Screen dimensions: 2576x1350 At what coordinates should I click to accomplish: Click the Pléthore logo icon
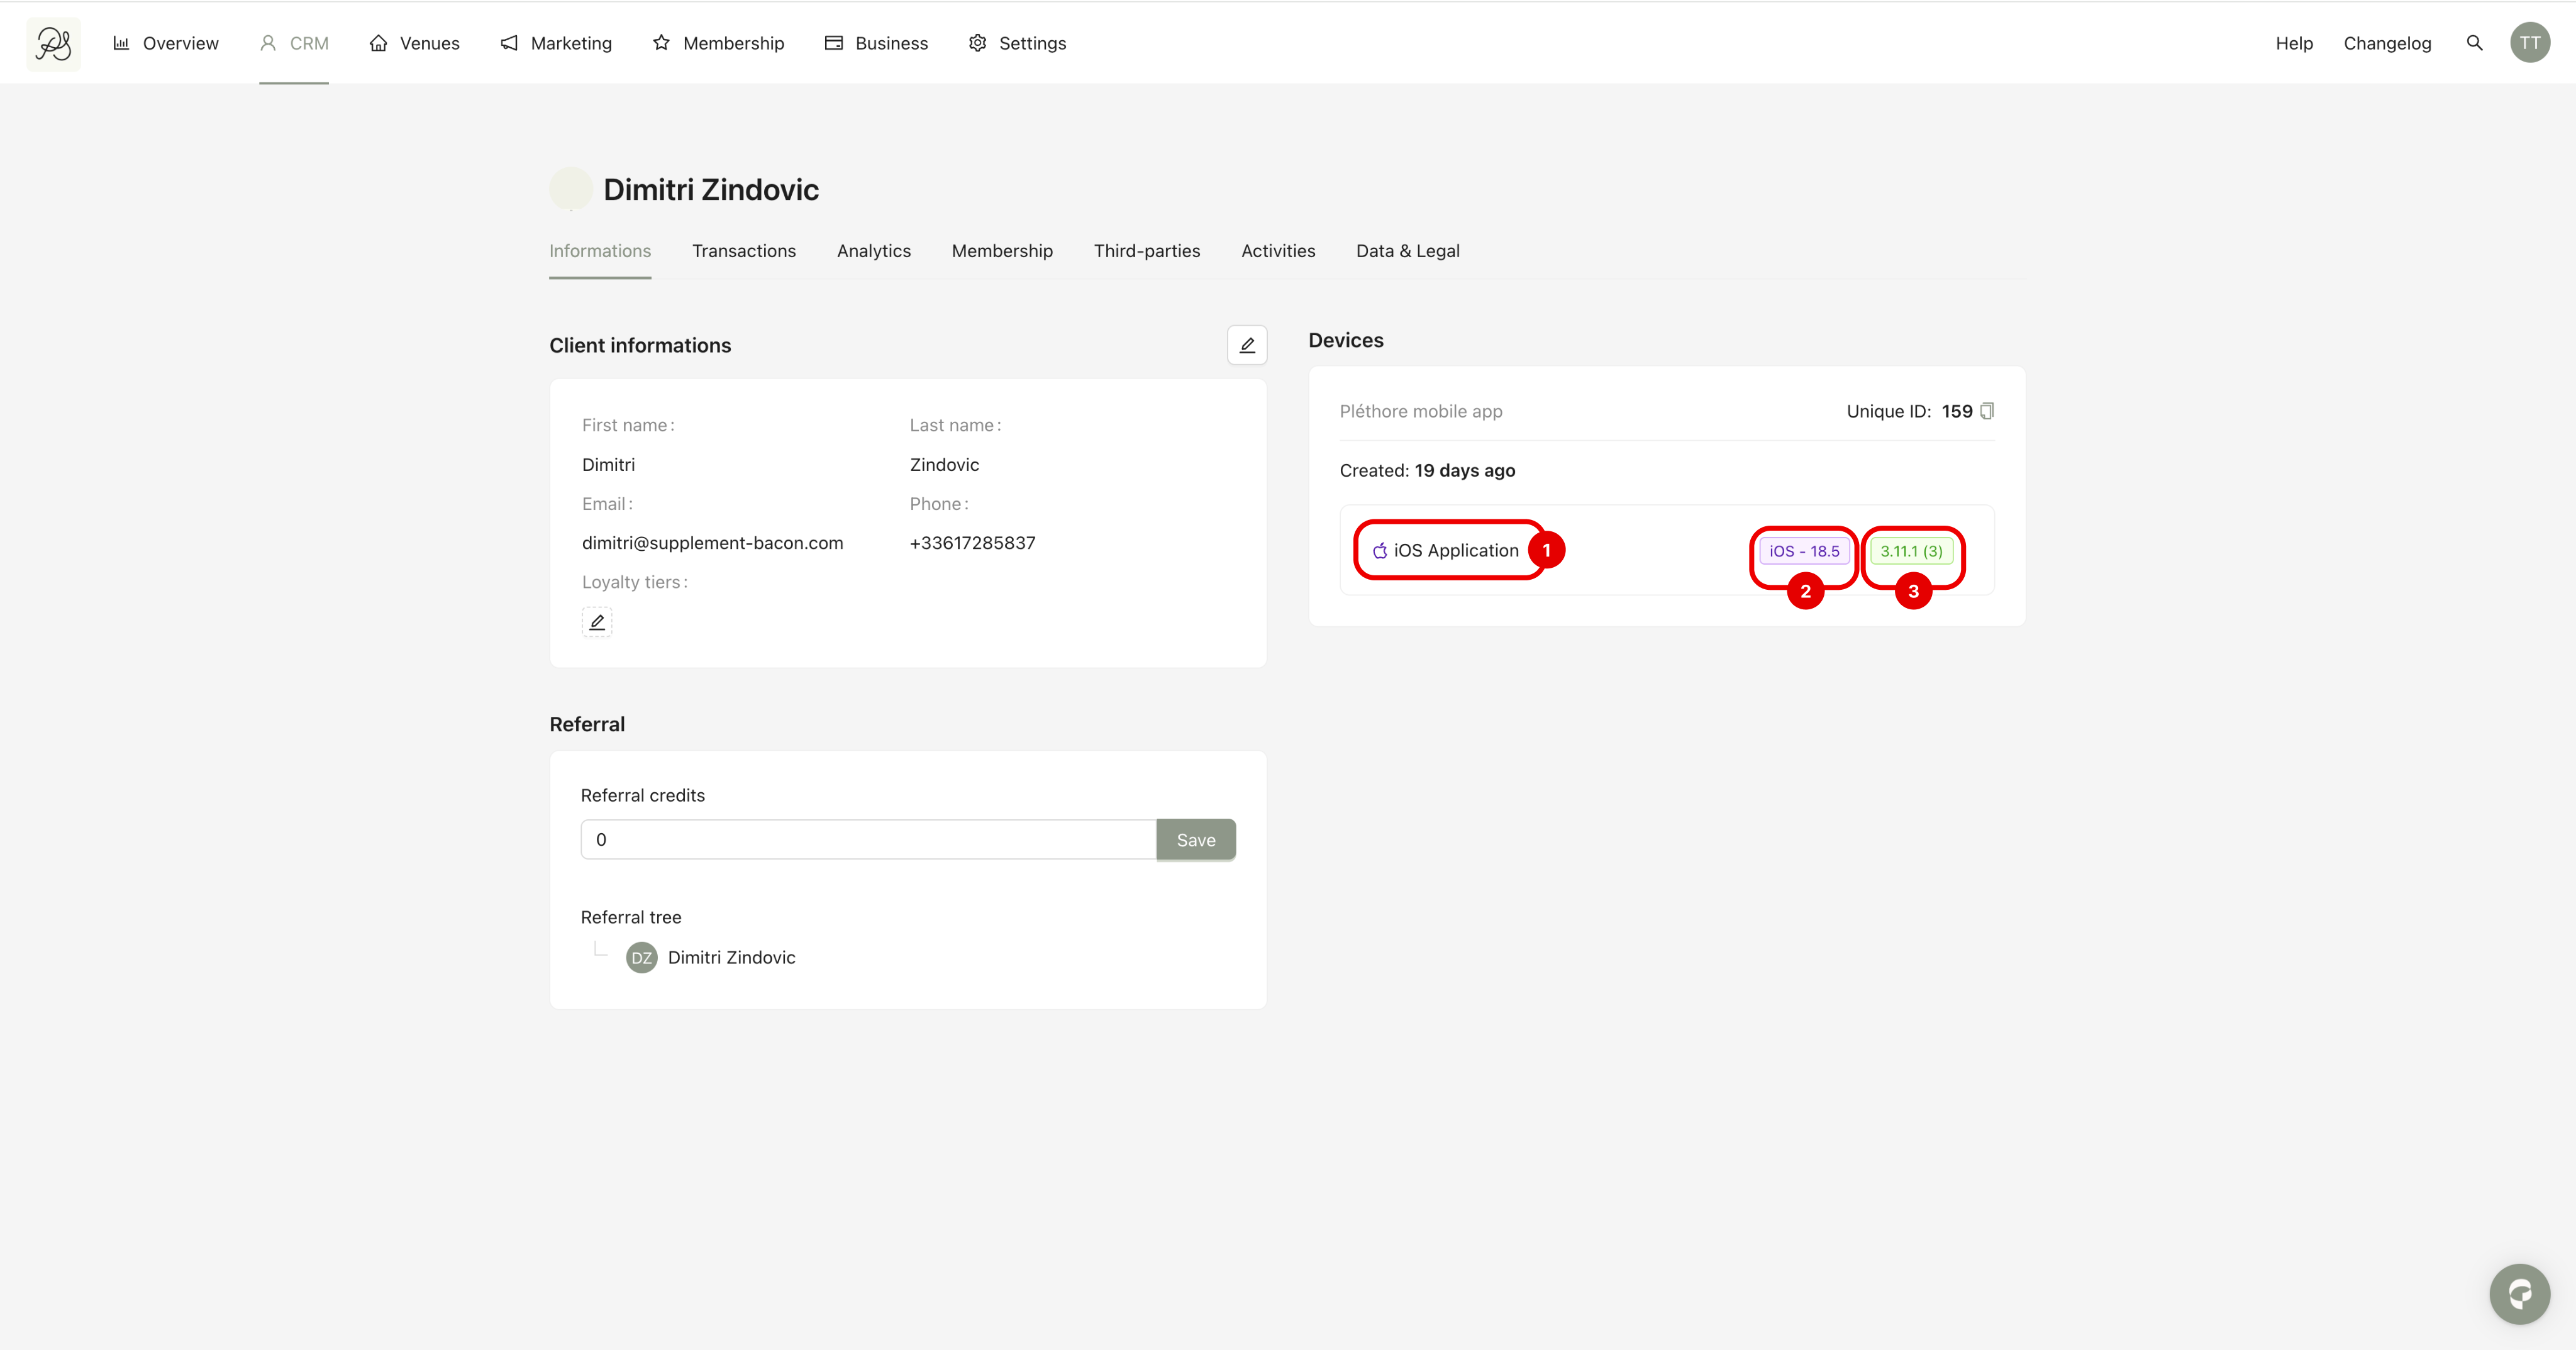click(53, 43)
